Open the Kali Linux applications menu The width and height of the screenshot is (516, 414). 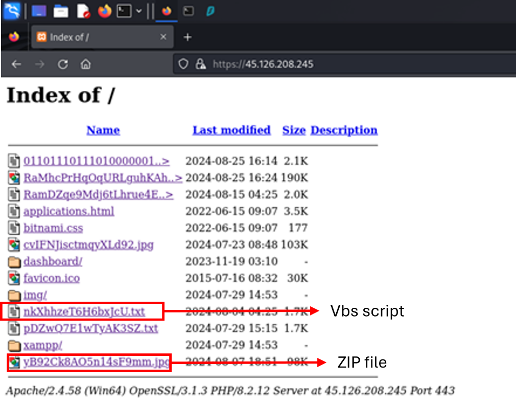coord(11,11)
